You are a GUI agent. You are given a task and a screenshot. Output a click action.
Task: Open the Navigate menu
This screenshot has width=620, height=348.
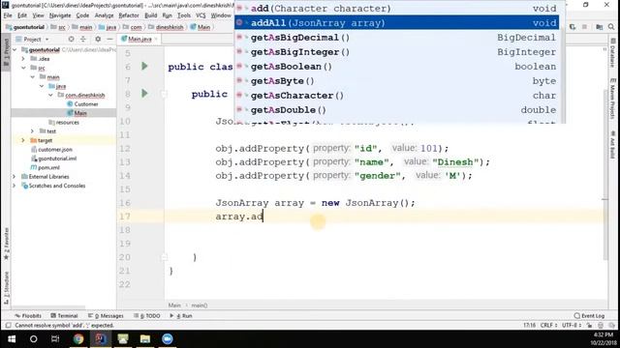[60, 15]
